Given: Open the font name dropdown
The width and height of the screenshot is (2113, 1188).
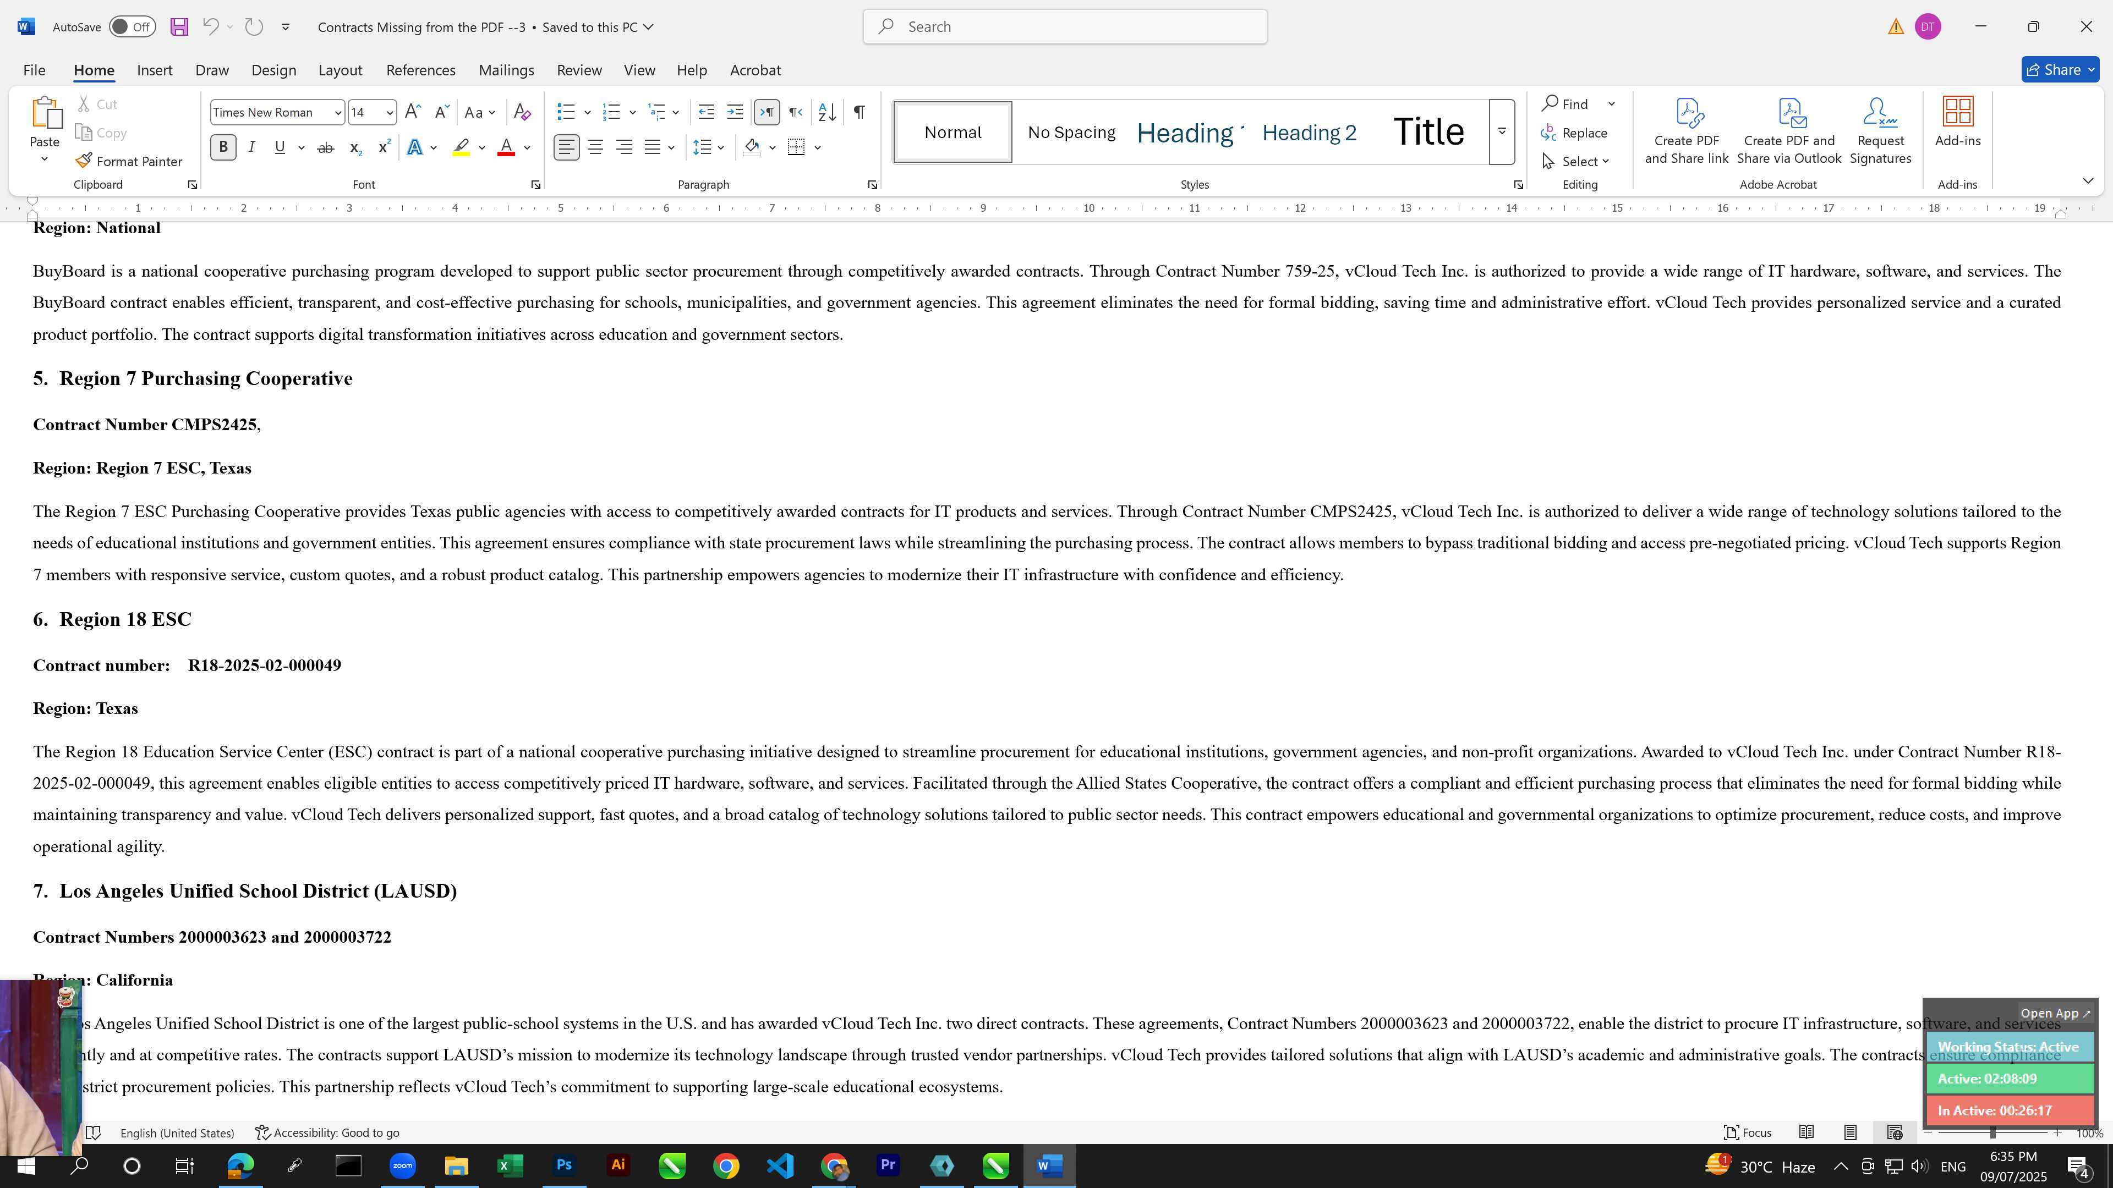Looking at the screenshot, I should pos(337,112).
